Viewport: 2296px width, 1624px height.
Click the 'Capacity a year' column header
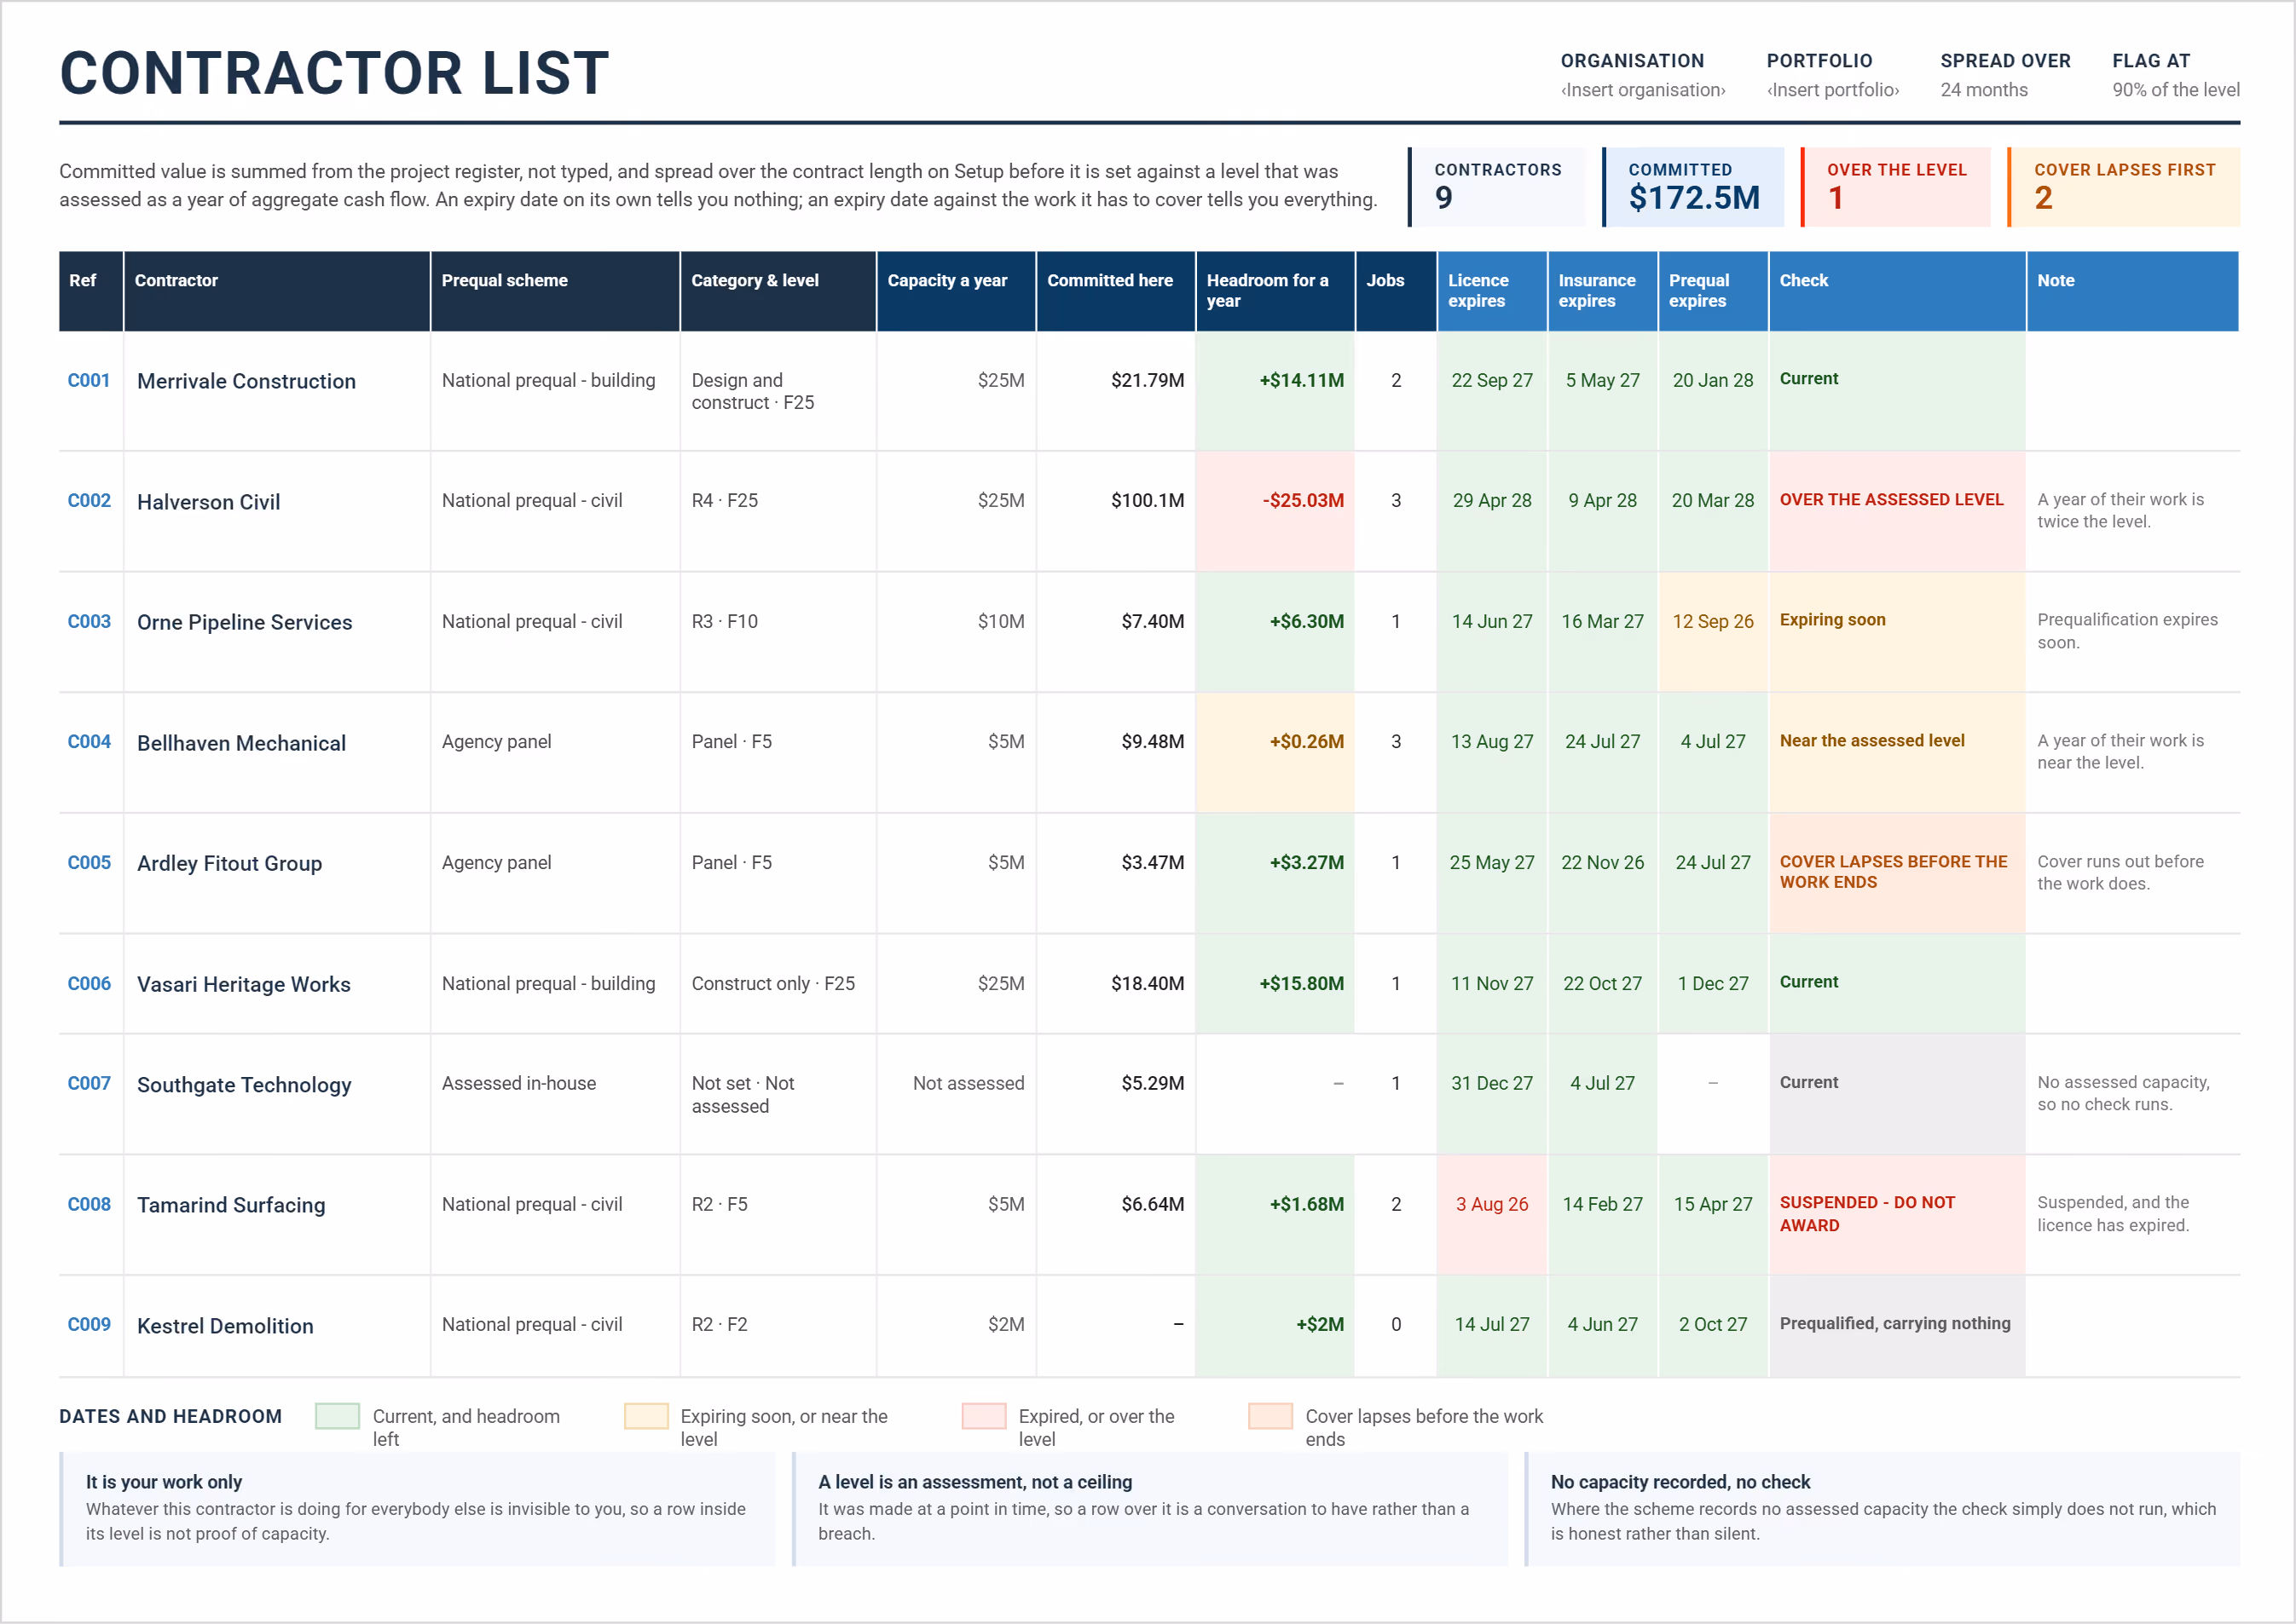click(x=956, y=291)
